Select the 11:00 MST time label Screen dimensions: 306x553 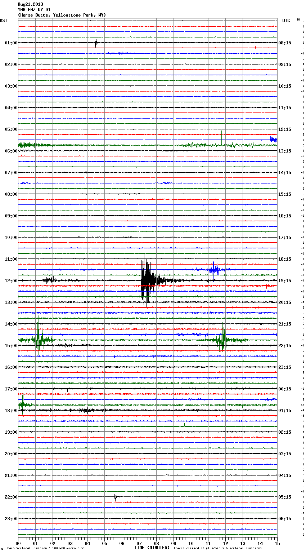point(11,259)
